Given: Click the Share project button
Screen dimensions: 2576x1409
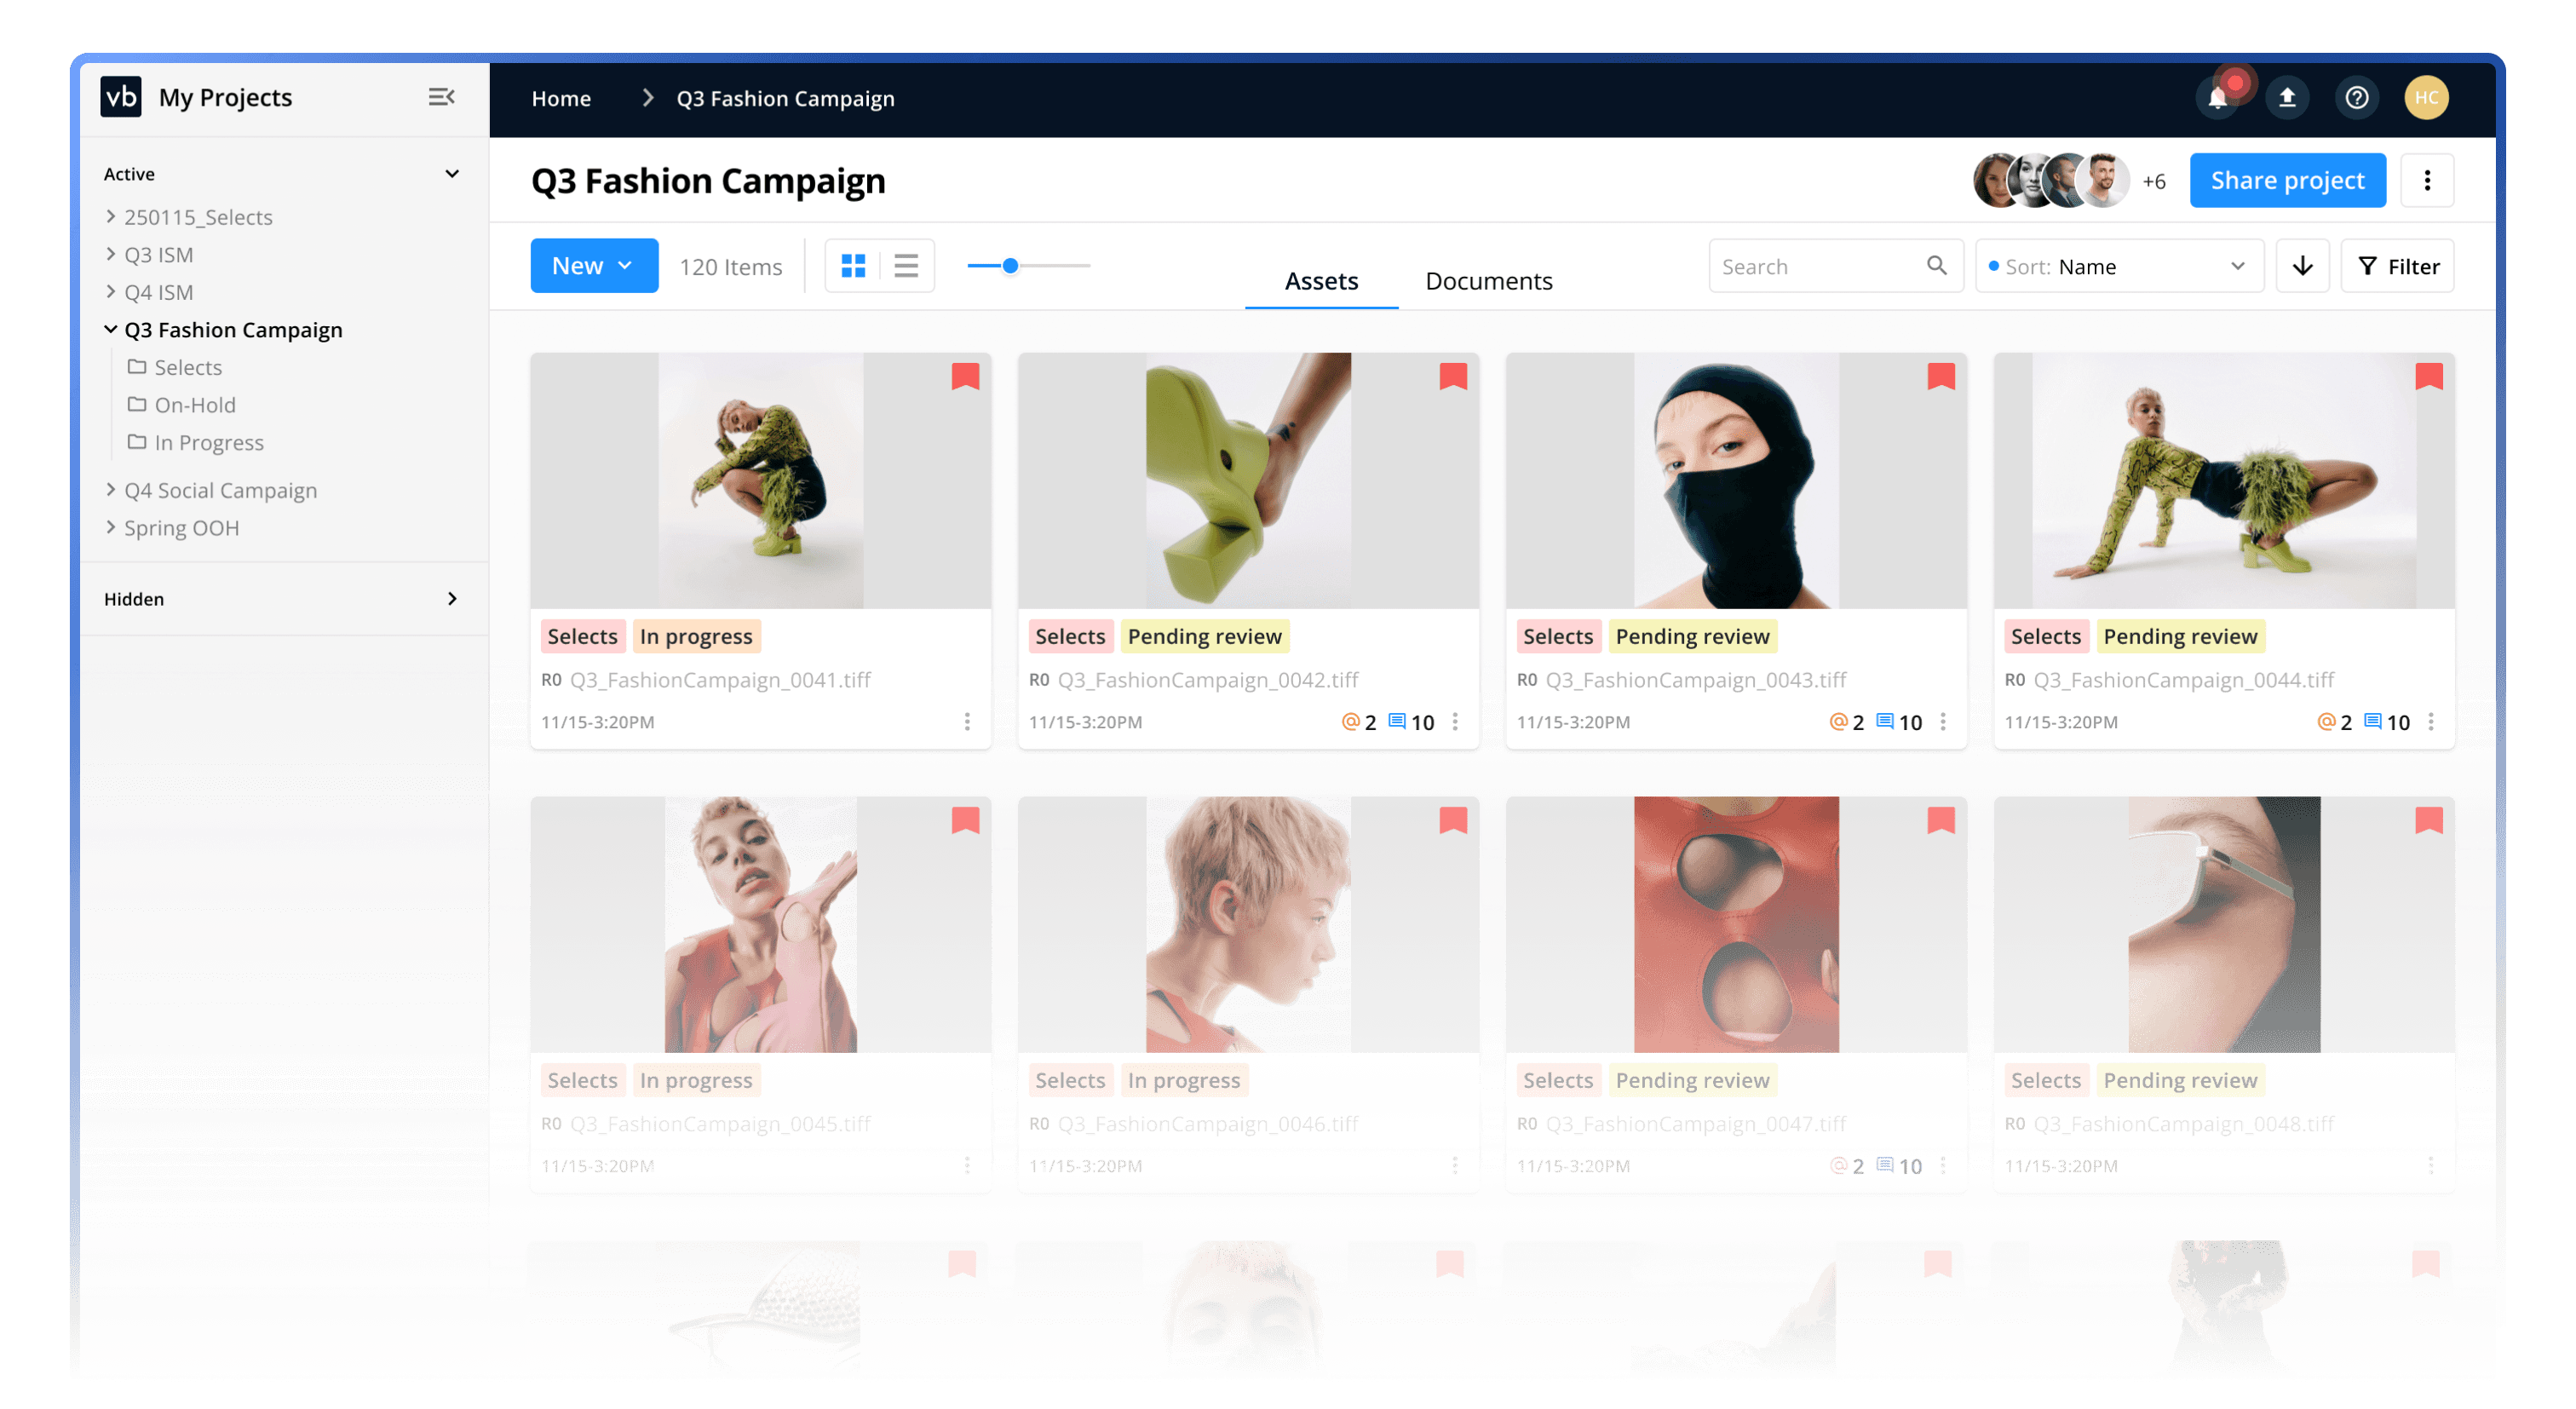Looking at the screenshot, I should click(x=2287, y=181).
